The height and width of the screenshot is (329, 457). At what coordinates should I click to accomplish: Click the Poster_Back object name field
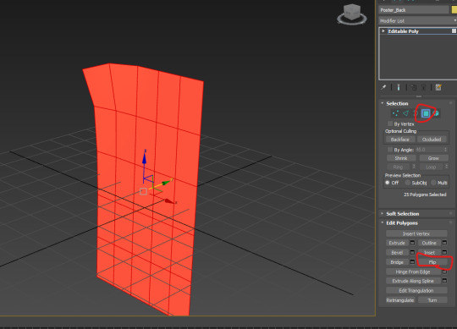click(414, 10)
